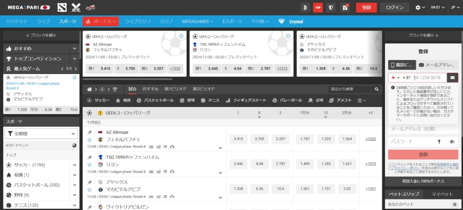463x210 pixels.
Task: Open the Dota 2 logo link
Action: coord(62,7)
